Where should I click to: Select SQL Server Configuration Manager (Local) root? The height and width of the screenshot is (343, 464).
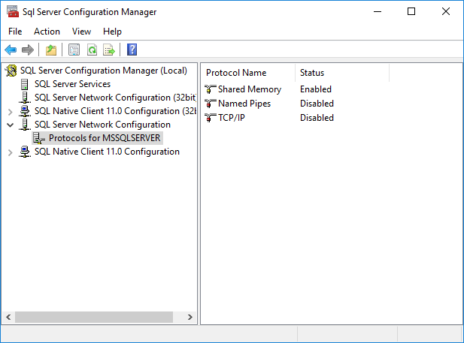(104, 71)
